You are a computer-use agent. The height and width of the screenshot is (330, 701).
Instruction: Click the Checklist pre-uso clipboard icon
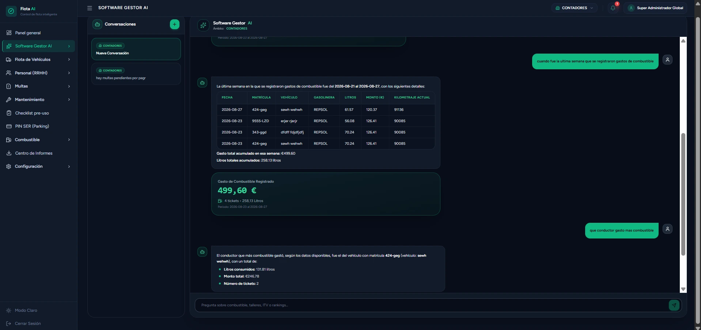point(9,113)
